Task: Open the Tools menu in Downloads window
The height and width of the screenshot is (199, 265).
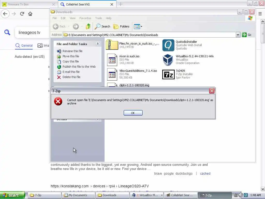Action: pyautogui.click(x=99, y=18)
